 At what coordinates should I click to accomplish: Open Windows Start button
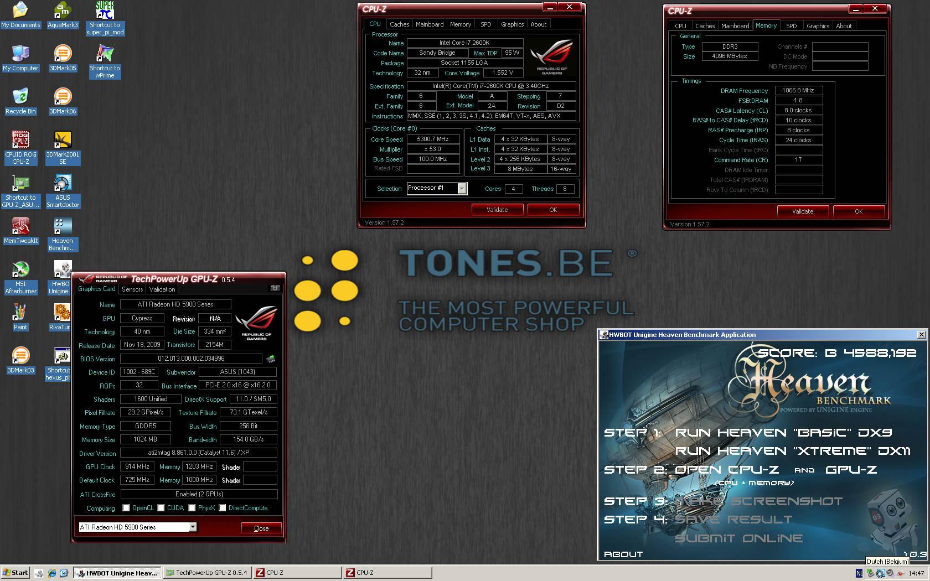[x=15, y=573]
